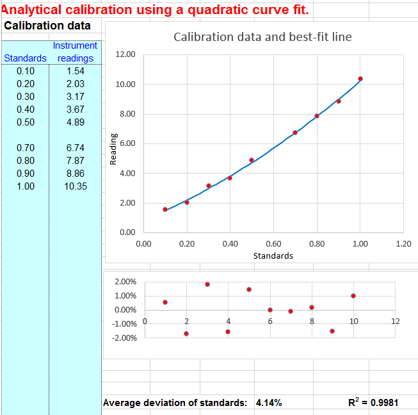Select the 'Average deviation of standards:' label cell

tap(175, 403)
